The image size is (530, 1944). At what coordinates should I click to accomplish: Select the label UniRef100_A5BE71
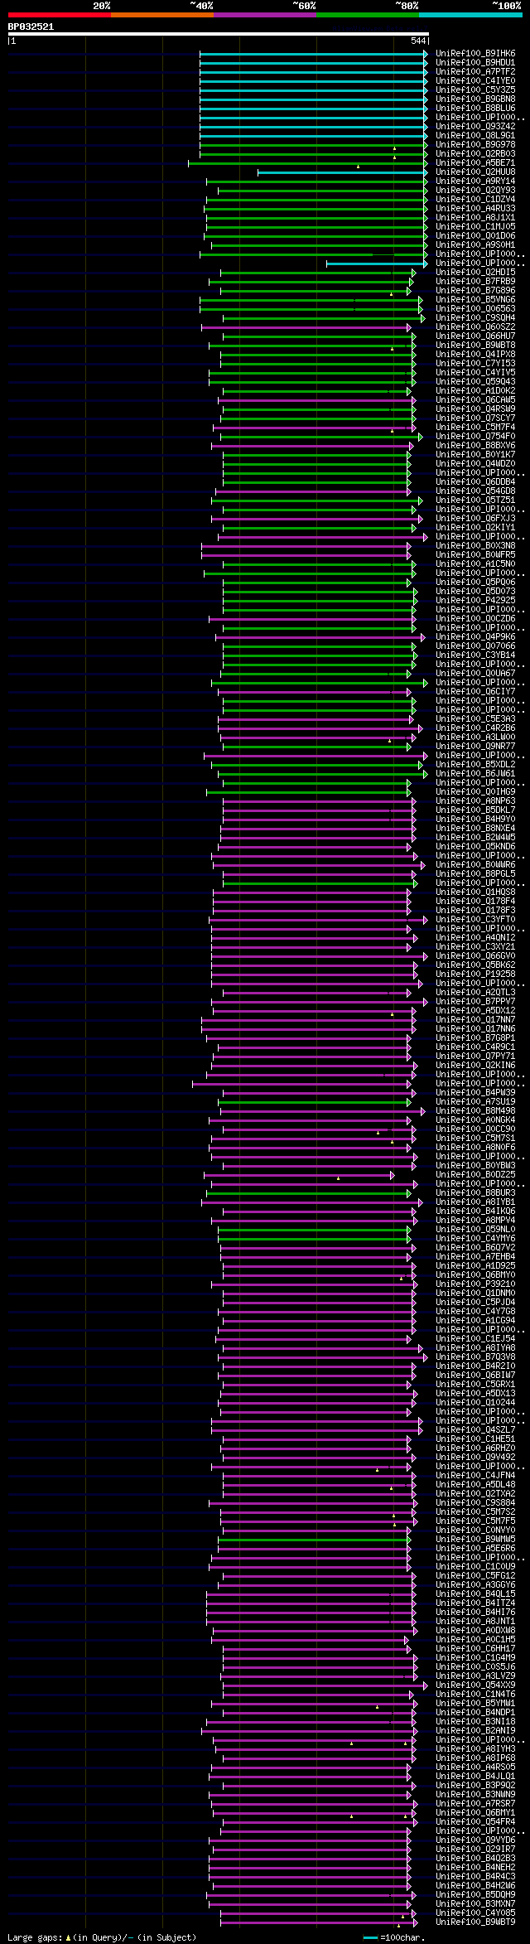tap(475, 162)
